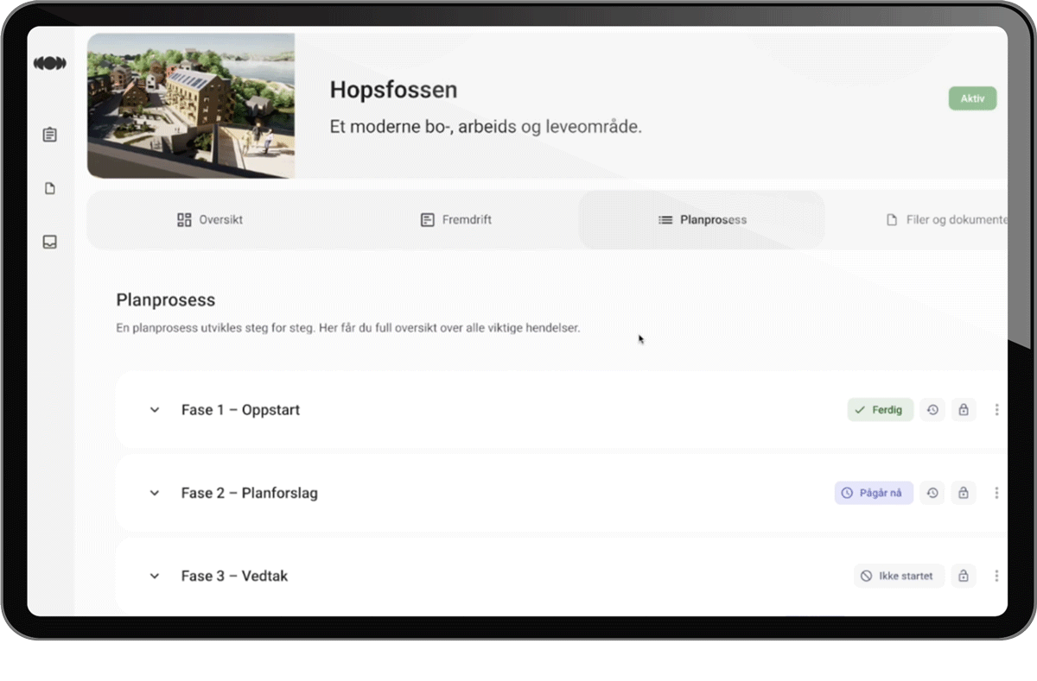Click the Fase 2 – Planforslag title
The width and height of the screenshot is (1037, 681).
click(250, 493)
